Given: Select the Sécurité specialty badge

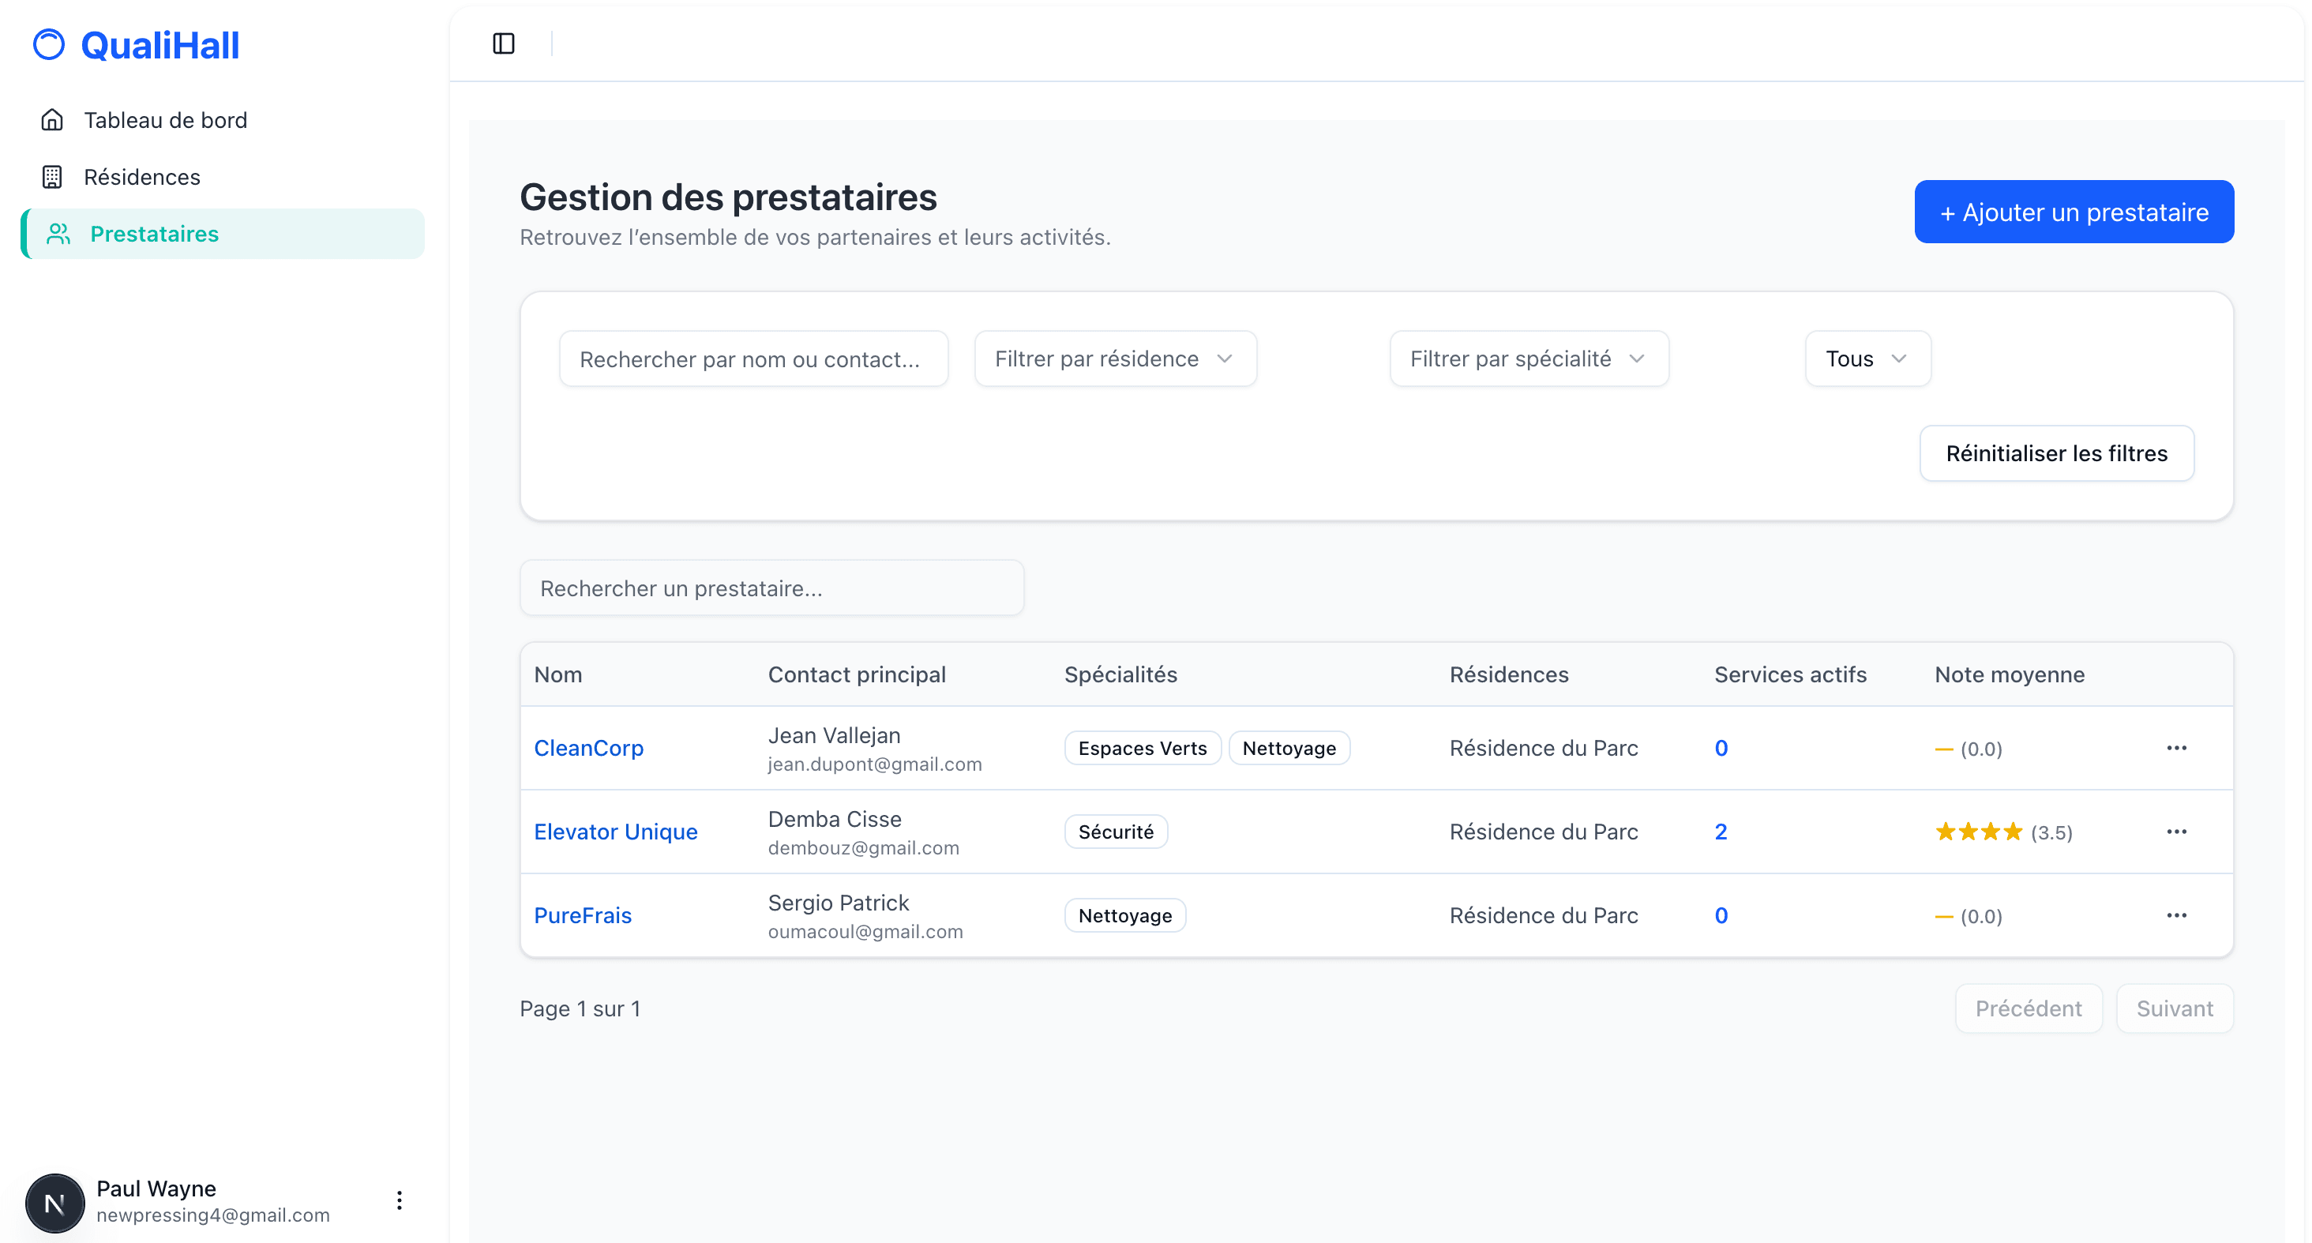Looking at the screenshot, I should coord(1116,831).
